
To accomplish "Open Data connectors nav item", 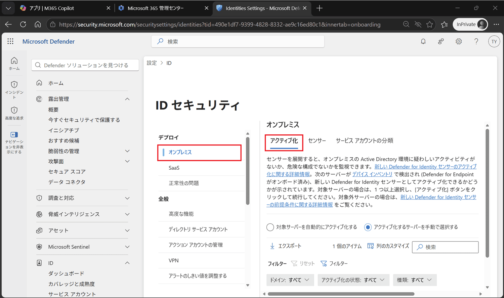I will pyautogui.click(x=67, y=182).
